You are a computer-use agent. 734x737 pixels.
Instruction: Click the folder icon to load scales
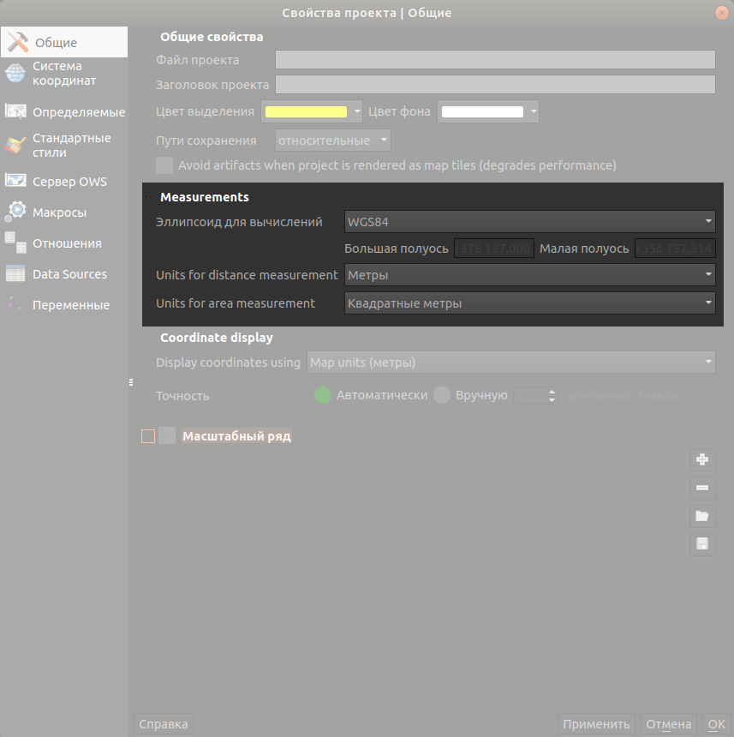[702, 516]
